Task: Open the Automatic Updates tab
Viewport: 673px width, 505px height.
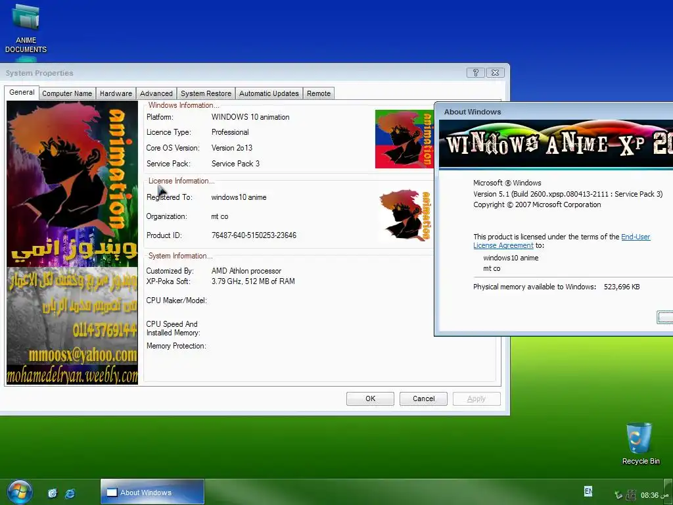Action: (x=269, y=93)
